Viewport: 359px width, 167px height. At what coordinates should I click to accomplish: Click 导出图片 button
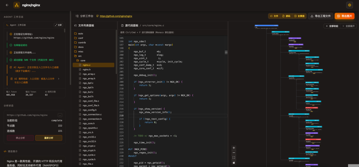(x=344, y=16)
